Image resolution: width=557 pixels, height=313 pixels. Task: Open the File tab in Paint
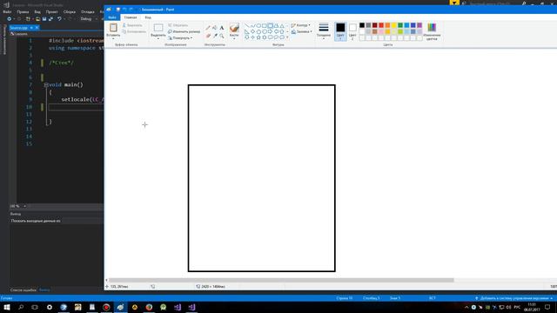click(x=112, y=17)
